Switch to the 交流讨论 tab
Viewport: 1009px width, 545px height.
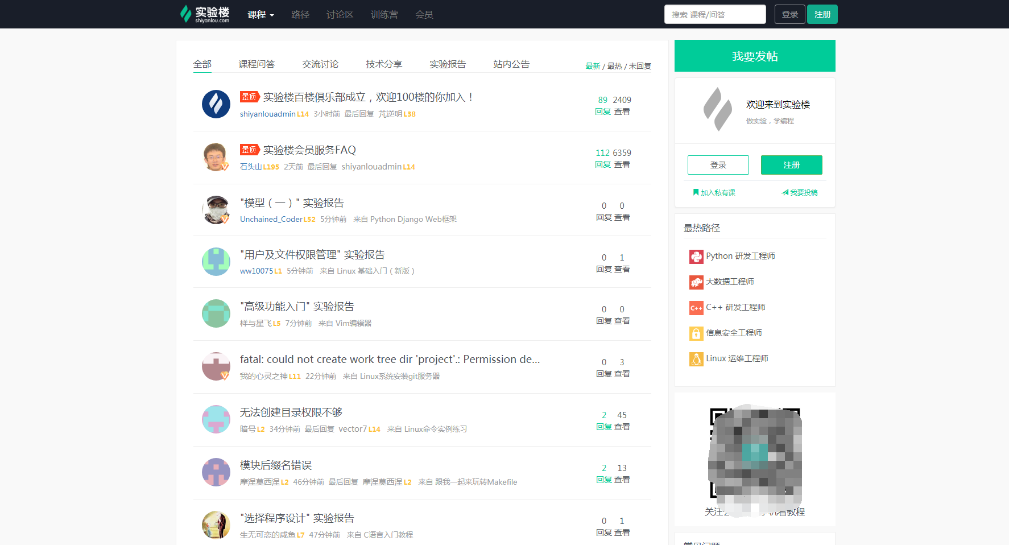click(x=320, y=64)
